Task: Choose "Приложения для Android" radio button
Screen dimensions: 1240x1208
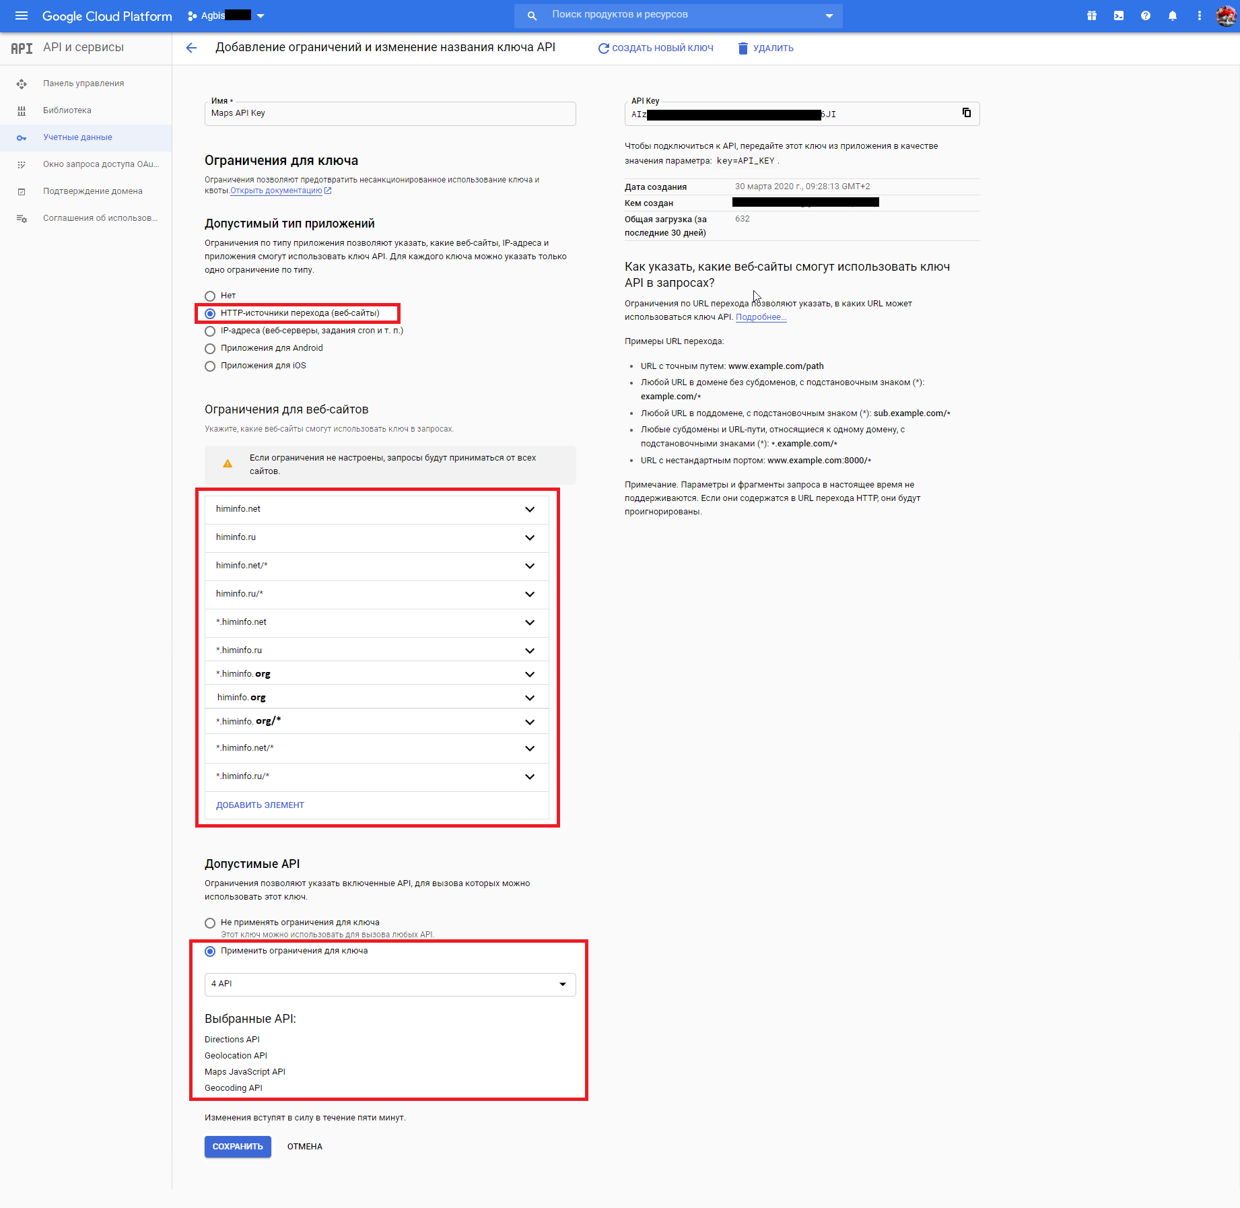Action: (x=210, y=349)
